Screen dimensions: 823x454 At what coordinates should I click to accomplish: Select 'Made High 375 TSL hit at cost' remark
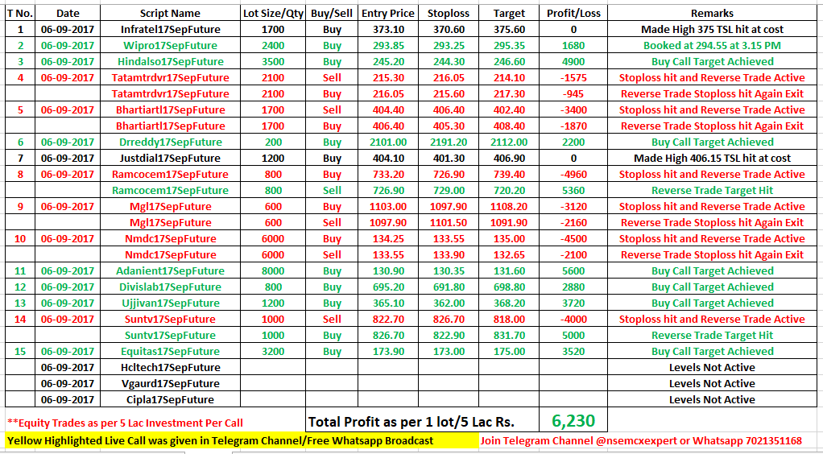(712, 30)
